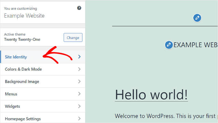The image size is (218, 123).
Task: Open the Site Identity section
Action: (x=43, y=57)
